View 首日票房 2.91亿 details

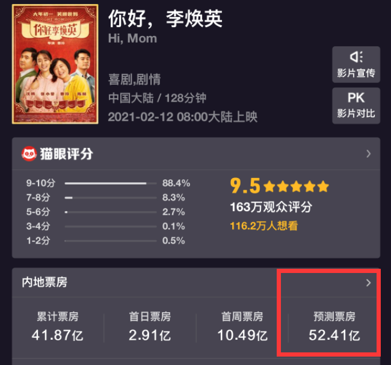click(150, 327)
